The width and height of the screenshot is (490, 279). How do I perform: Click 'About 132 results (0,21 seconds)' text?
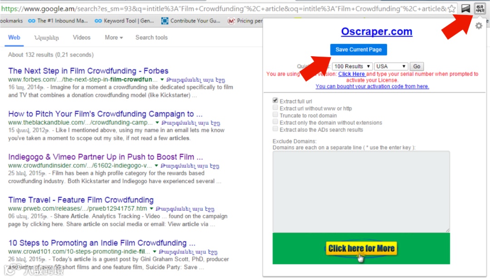click(x=51, y=55)
